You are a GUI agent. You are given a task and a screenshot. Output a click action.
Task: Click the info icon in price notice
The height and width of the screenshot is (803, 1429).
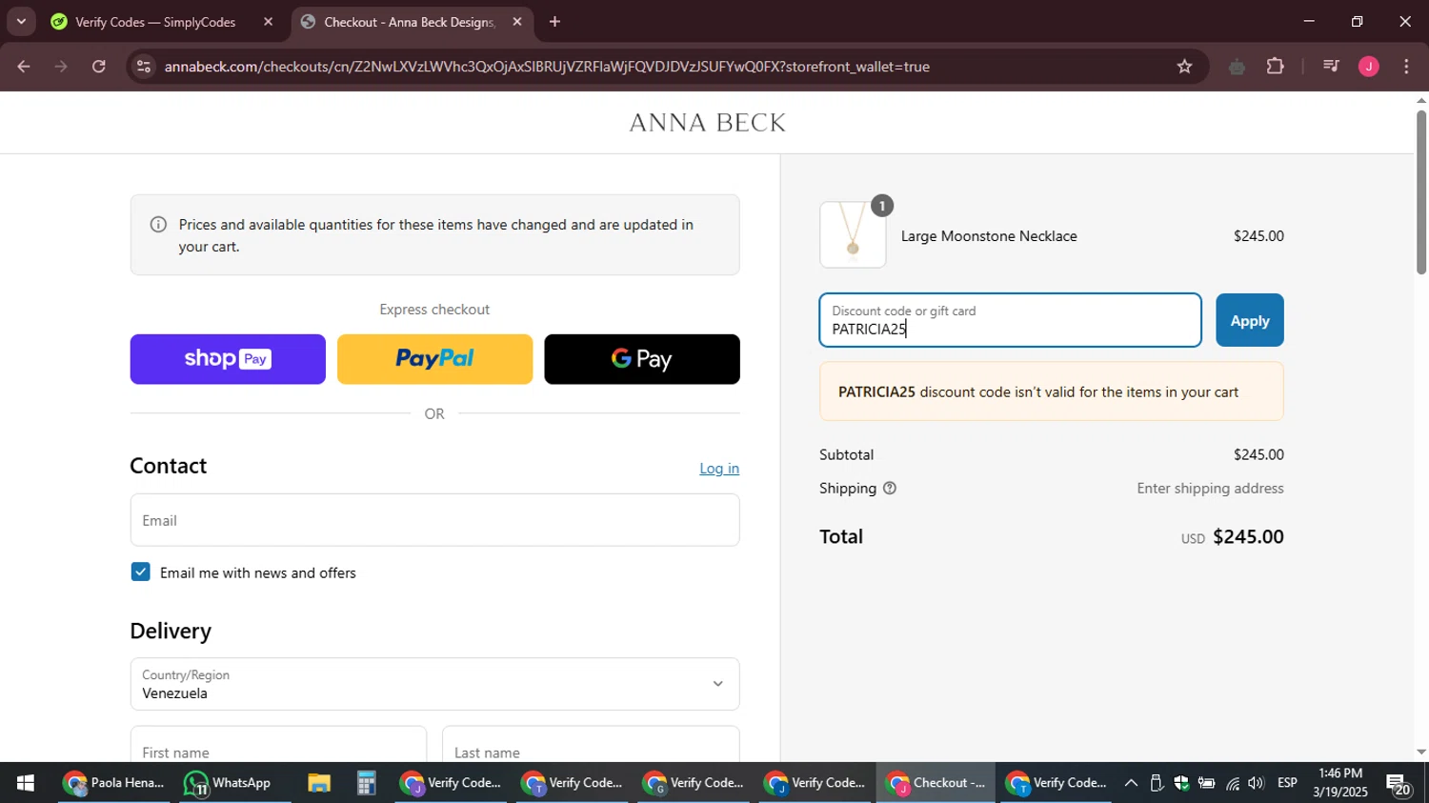click(158, 225)
